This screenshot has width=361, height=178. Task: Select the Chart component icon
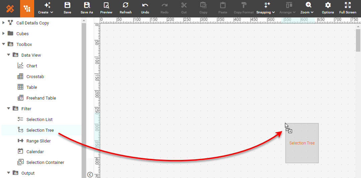point(20,65)
